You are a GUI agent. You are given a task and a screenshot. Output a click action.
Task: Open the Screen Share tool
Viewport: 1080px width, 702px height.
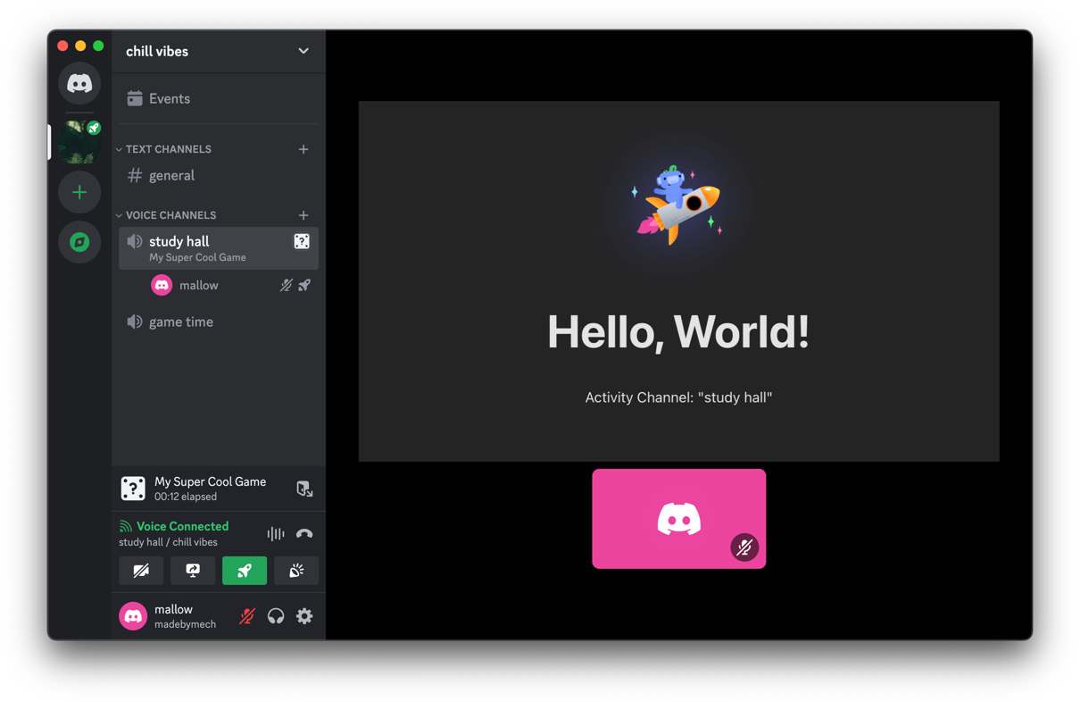click(x=193, y=570)
